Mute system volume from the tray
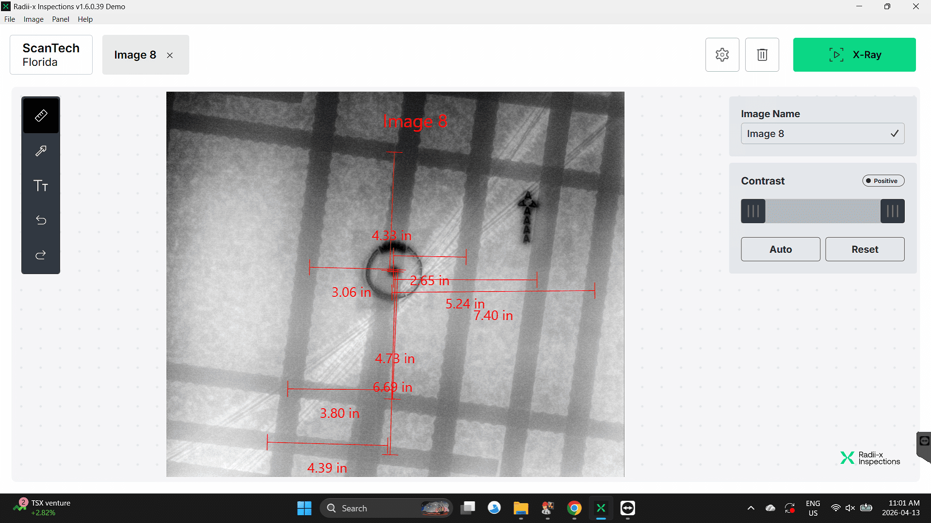Image resolution: width=931 pixels, height=523 pixels. point(850,508)
